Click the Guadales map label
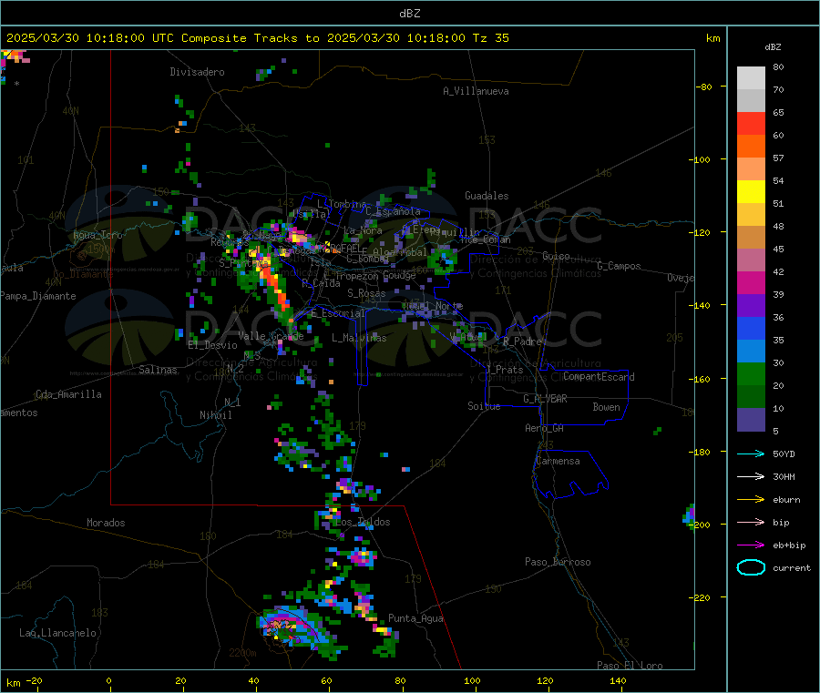Screen dimensions: 820x693 click(x=487, y=196)
